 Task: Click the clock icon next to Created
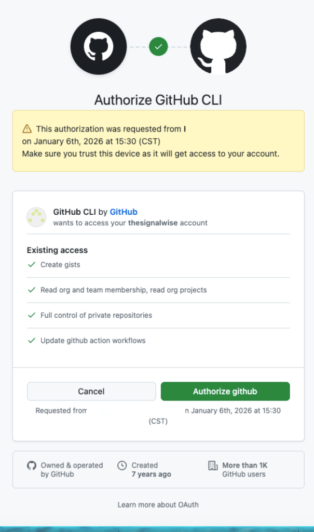coord(122,465)
